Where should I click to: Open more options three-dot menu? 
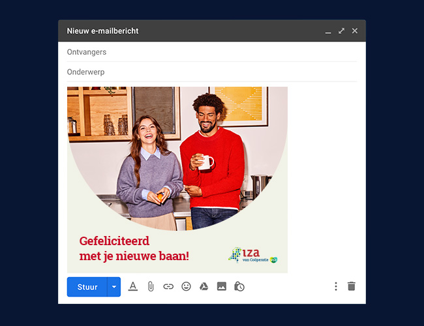point(336,286)
